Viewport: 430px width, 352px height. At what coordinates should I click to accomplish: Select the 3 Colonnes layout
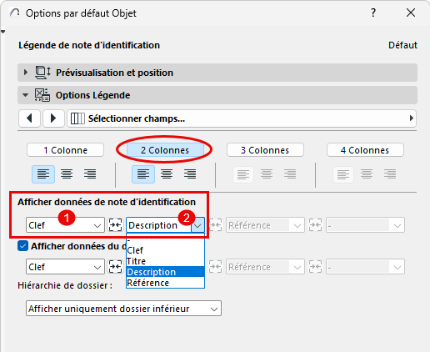click(265, 150)
